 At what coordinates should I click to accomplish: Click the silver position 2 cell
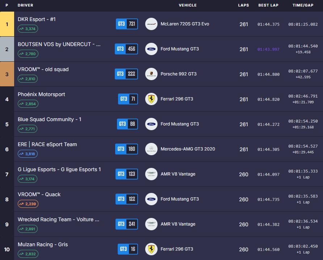[7, 49]
